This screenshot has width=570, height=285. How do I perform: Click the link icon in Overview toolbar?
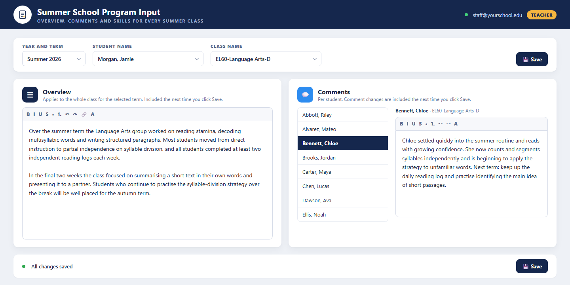pos(84,114)
